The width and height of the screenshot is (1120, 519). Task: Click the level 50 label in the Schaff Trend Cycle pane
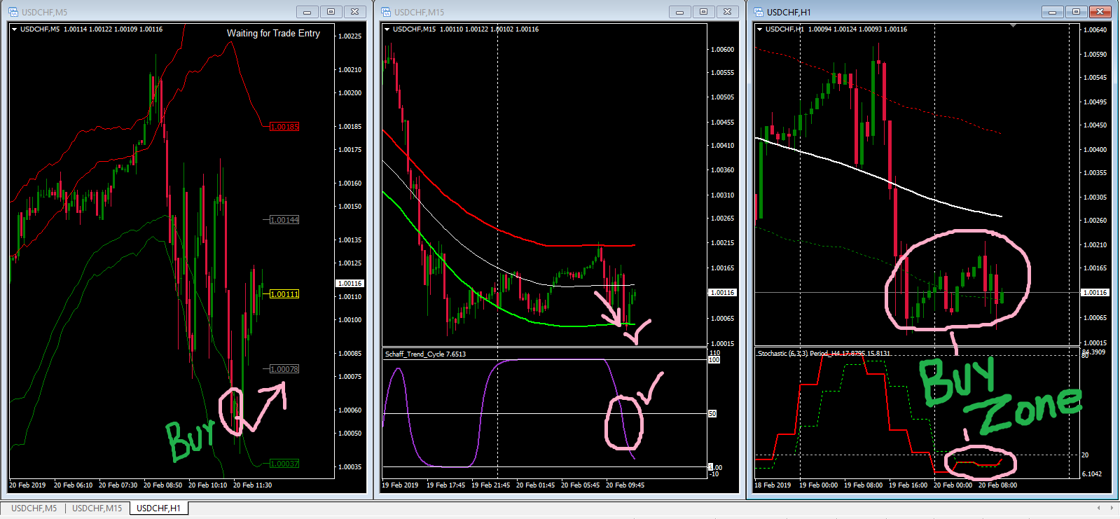(712, 414)
